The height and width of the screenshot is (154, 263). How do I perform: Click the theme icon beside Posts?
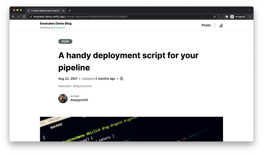tap(221, 25)
